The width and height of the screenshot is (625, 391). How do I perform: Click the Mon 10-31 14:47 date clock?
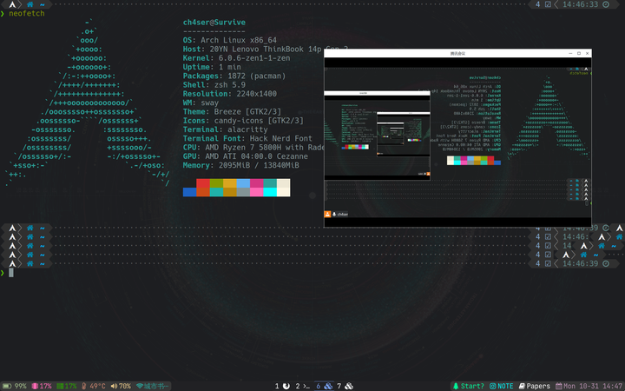coord(589,386)
